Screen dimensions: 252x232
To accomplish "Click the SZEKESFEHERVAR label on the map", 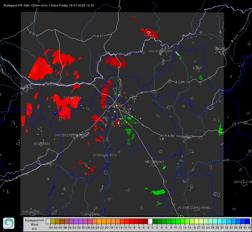I will tap(73, 135).
